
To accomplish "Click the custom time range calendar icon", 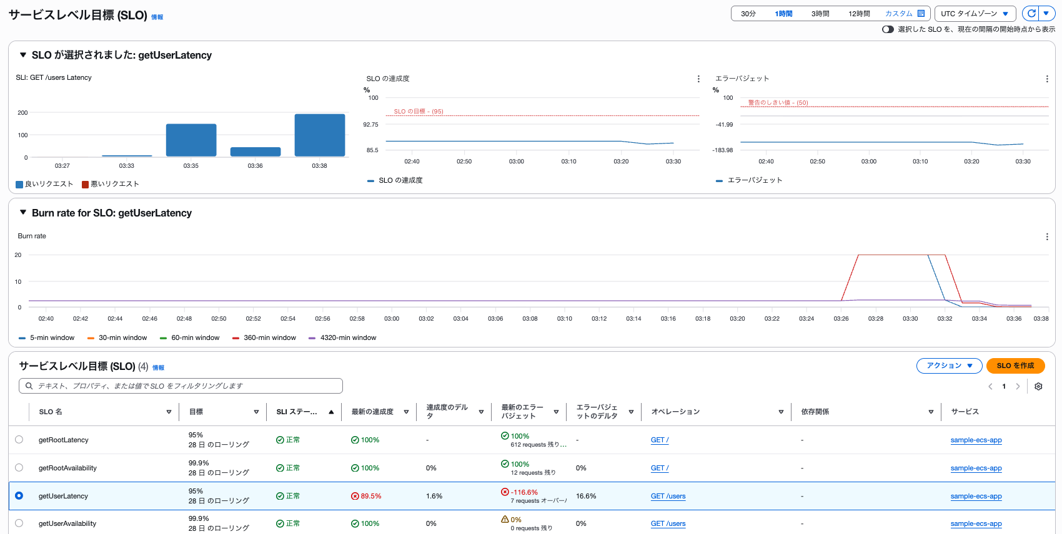I will click(921, 14).
